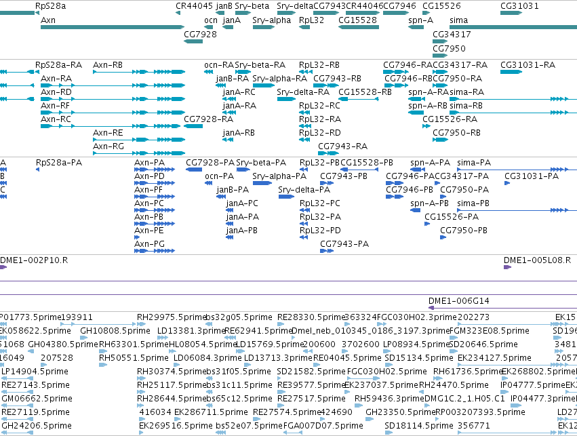Click transcript CG31031-RA
Image resolution: width=577 pixels, height=436 pixels.
coord(511,72)
